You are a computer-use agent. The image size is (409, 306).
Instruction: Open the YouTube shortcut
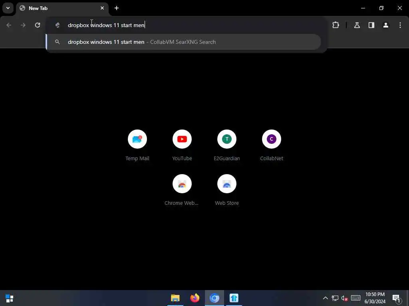pyautogui.click(x=182, y=145)
